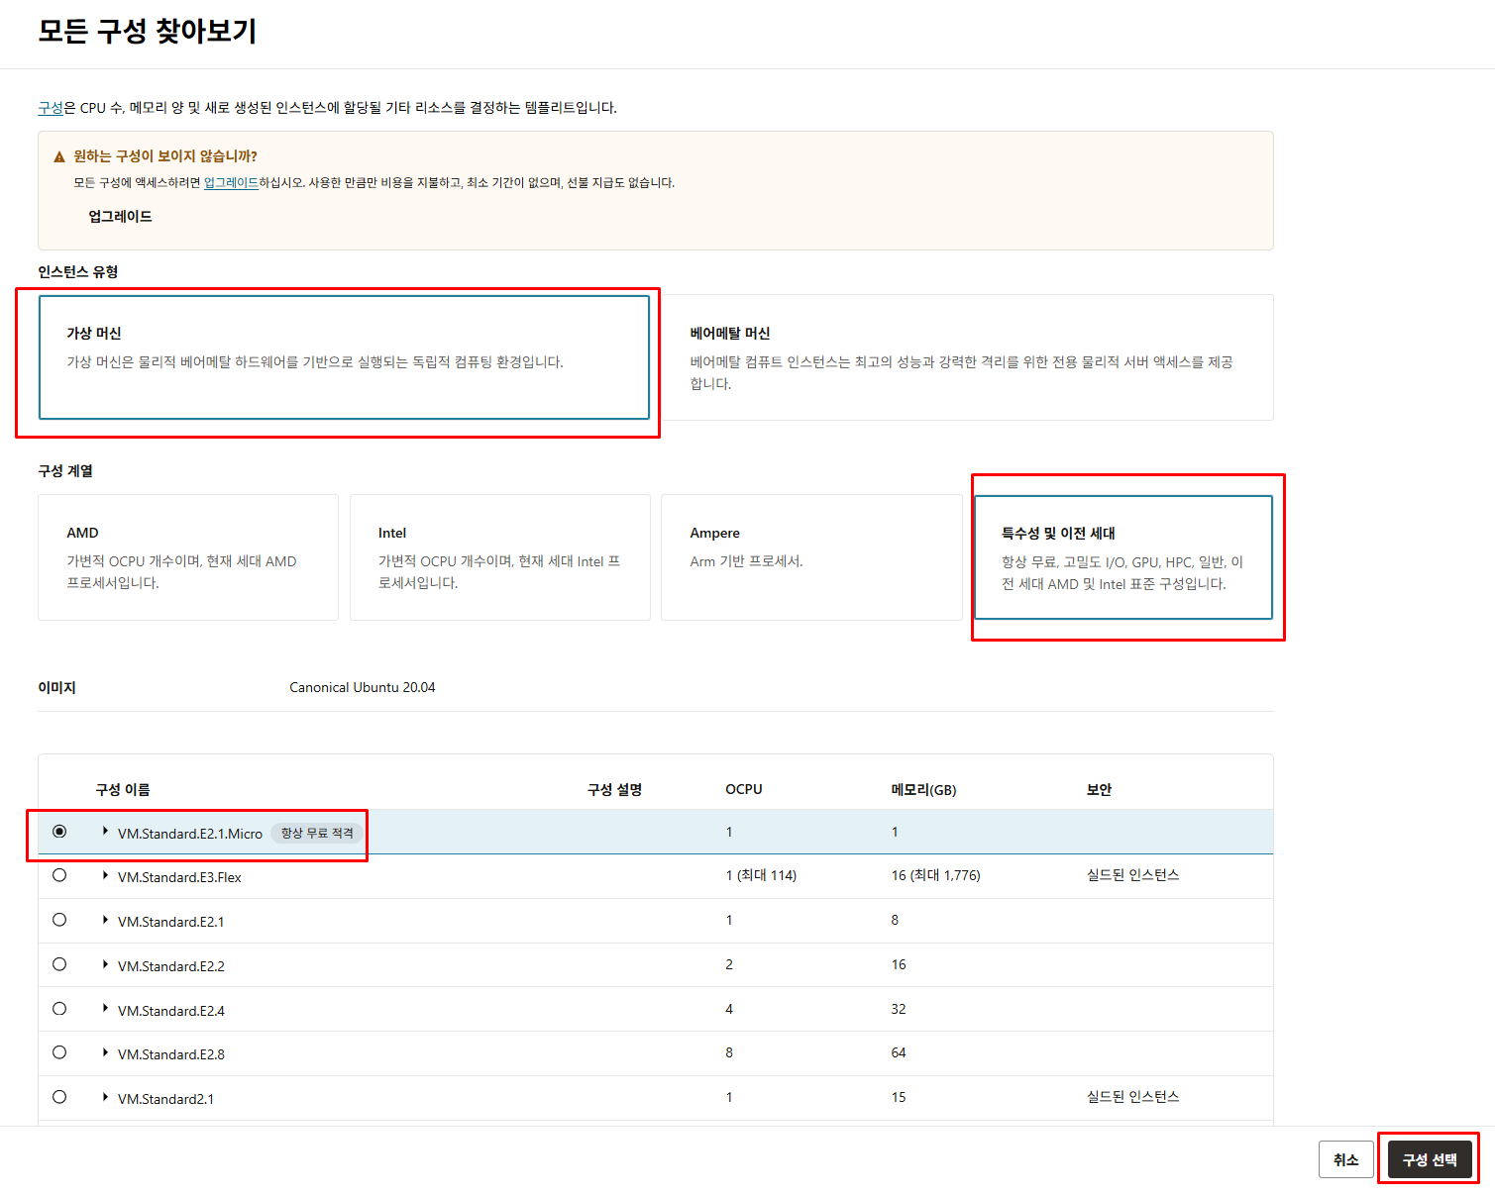1495x1196 pixels.
Task: Expand the VM.Standard2.1 row details
Action: (105, 1097)
